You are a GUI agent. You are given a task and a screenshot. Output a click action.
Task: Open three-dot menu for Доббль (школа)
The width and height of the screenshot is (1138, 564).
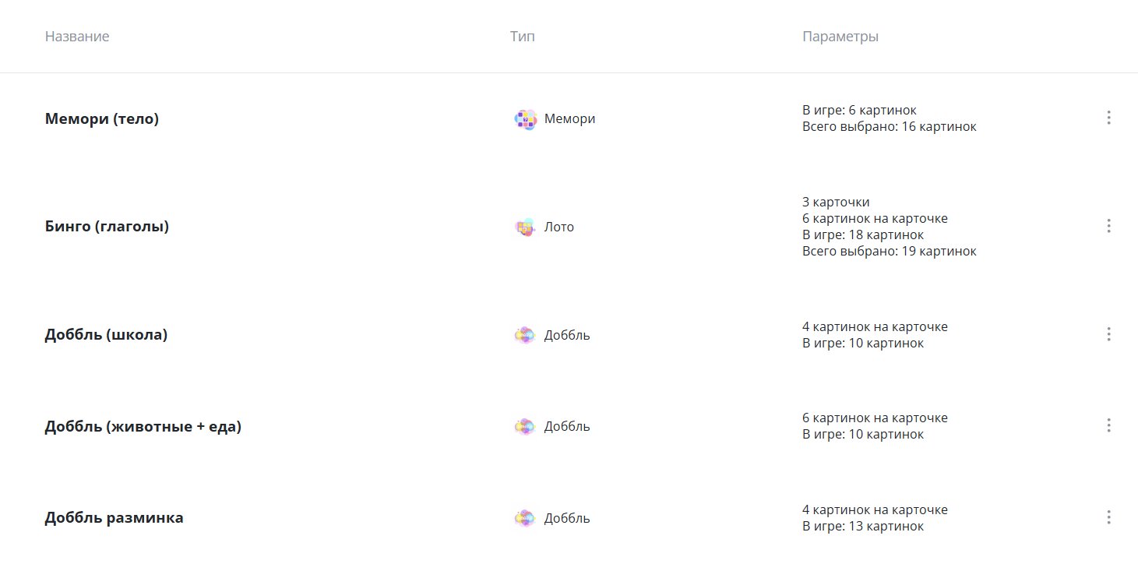tap(1108, 334)
